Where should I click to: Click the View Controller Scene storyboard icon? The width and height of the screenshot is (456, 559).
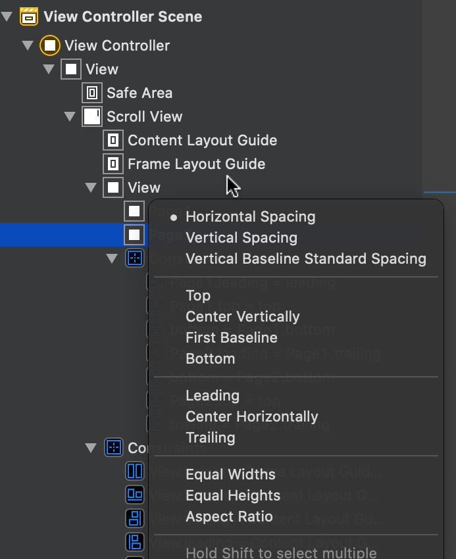point(28,16)
